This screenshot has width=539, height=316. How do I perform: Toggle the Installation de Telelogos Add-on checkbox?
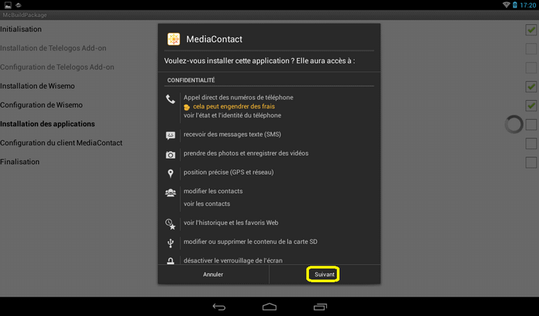click(x=531, y=49)
